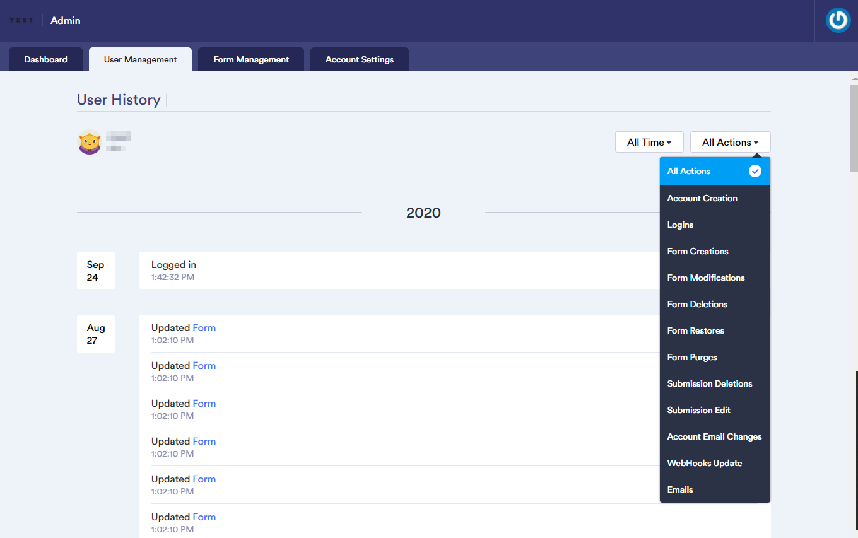Click the Admin title in header
858x538 pixels.
click(x=66, y=21)
